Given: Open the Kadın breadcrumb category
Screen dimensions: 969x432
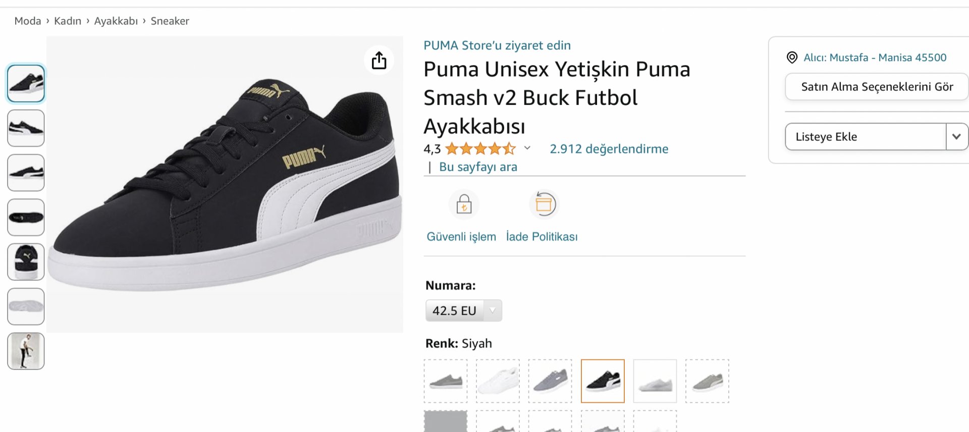Looking at the screenshot, I should click(68, 21).
